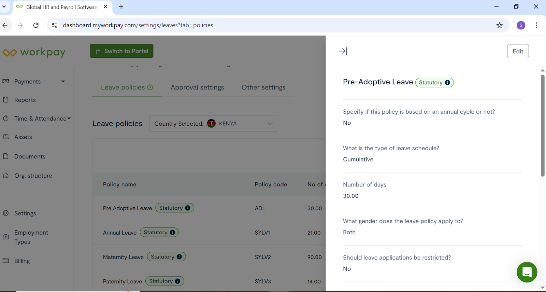Collapse the side panel with arrow icon
This screenshot has width=546, height=292.
343,51
